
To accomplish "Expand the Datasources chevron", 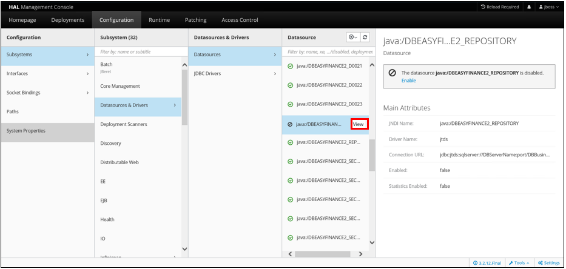I will (275, 55).
